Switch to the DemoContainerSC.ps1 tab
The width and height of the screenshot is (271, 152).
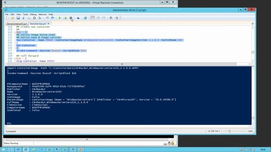pyautogui.click(x=17, y=24)
